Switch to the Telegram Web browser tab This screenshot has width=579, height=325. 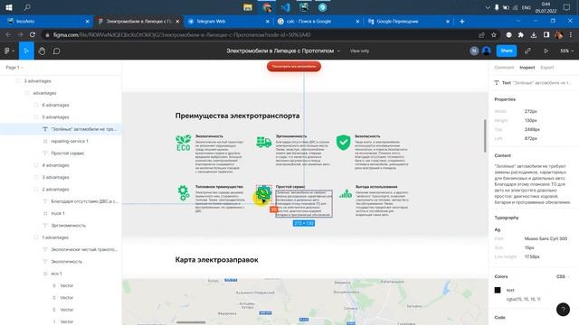coord(228,22)
